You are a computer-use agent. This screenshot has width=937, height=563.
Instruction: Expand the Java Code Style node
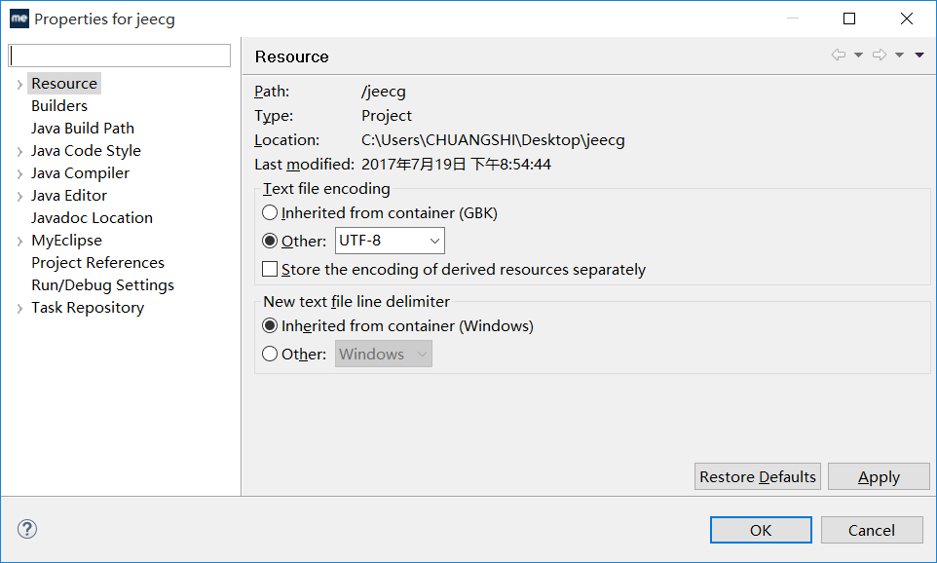pyautogui.click(x=19, y=152)
